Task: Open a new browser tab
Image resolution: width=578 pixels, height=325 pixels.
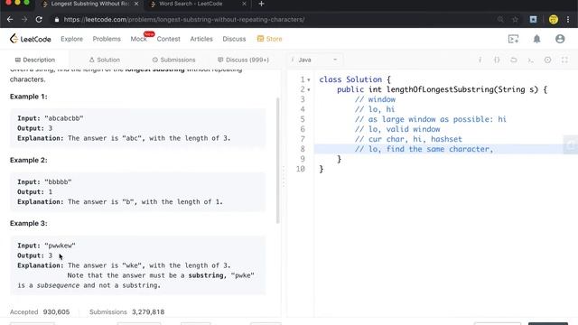Action: pos(261,4)
